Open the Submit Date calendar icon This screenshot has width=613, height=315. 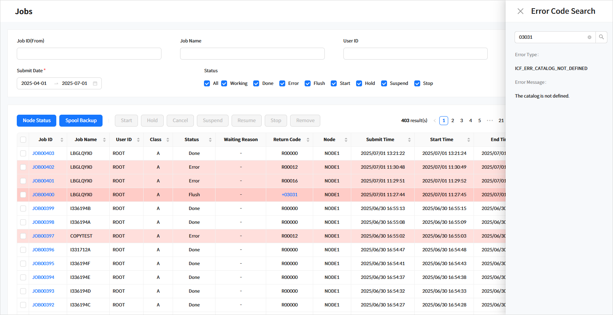[x=95, y=83]
